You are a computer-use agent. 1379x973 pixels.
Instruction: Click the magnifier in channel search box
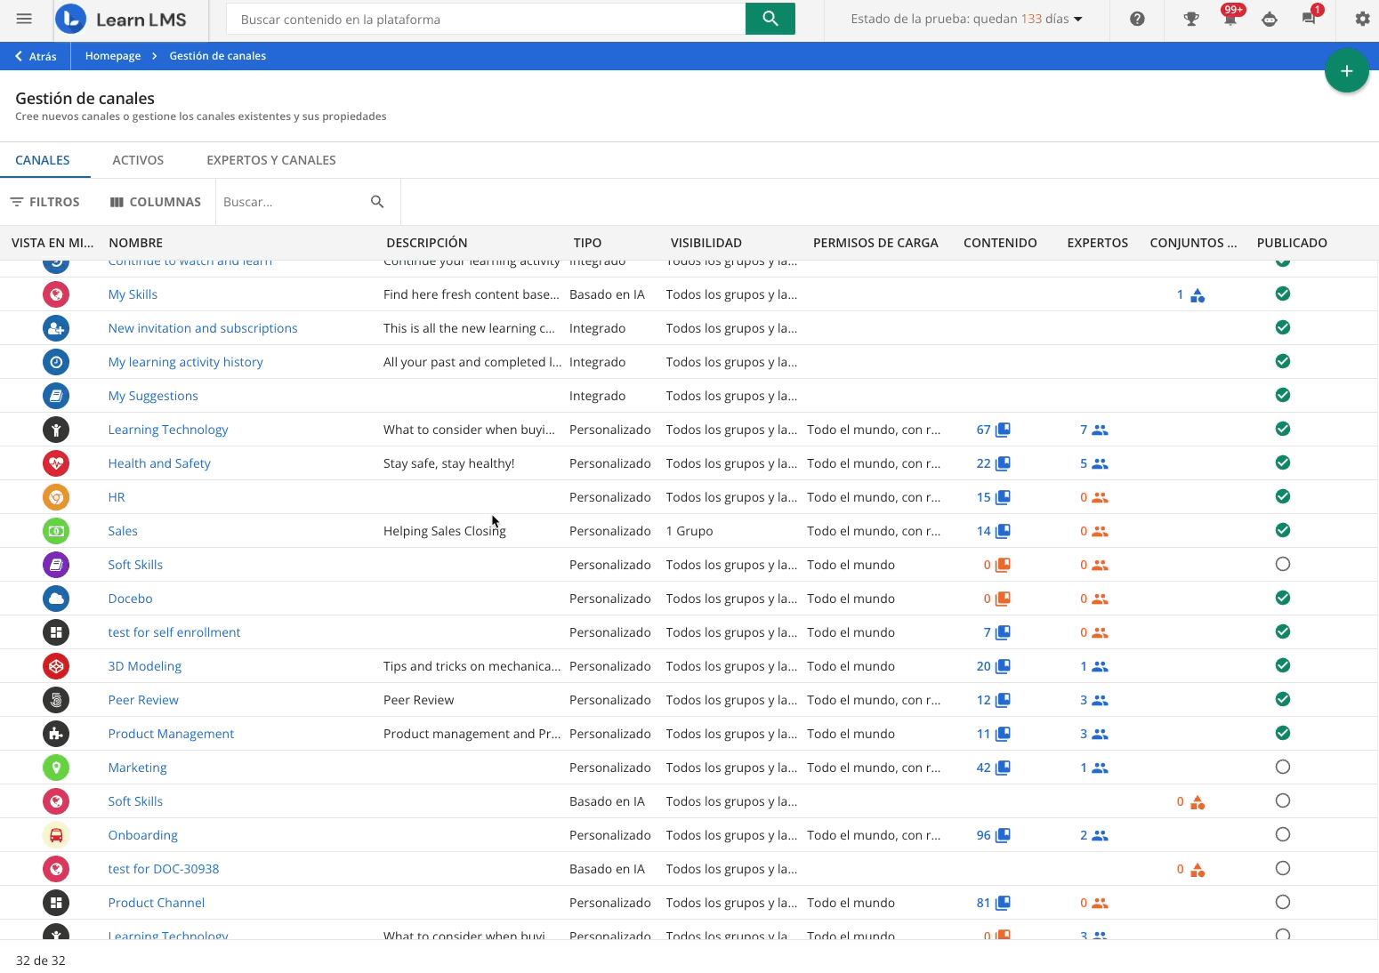(377, 202)
